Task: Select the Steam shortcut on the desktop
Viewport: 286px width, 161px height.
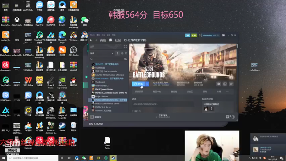Action: click(62, 127)
